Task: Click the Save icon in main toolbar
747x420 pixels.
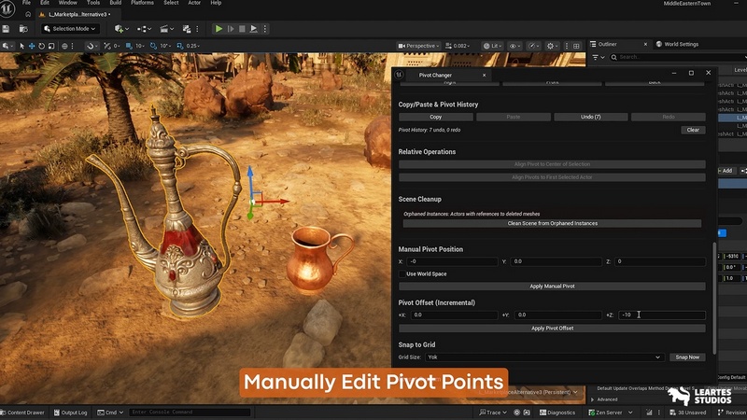Action: pos(7,29)
